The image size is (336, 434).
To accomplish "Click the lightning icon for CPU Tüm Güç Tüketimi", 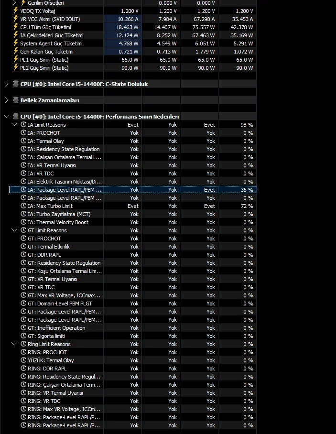I will click(16, 27).
